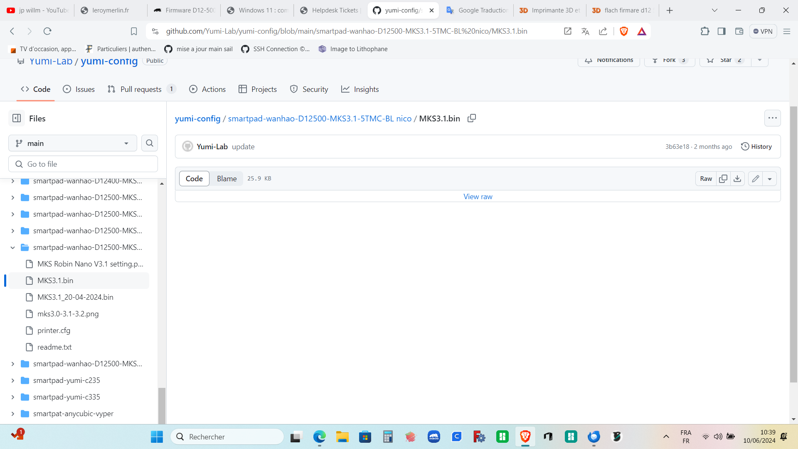Copy file path icon next to MKS3.1.bin

(471, 118)
